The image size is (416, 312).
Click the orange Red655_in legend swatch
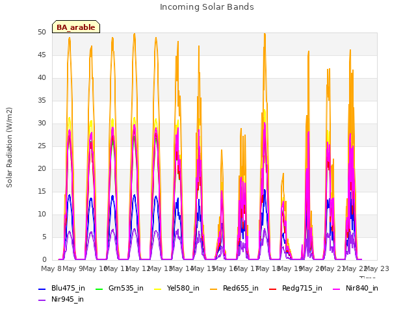214,289
